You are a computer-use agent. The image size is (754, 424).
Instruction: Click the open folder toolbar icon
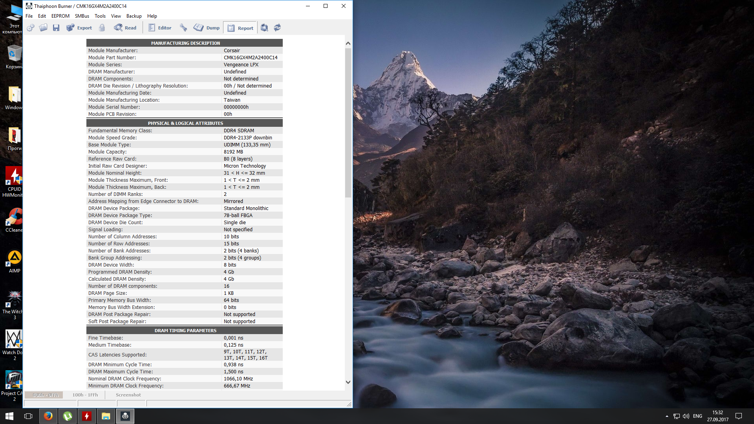43,27
